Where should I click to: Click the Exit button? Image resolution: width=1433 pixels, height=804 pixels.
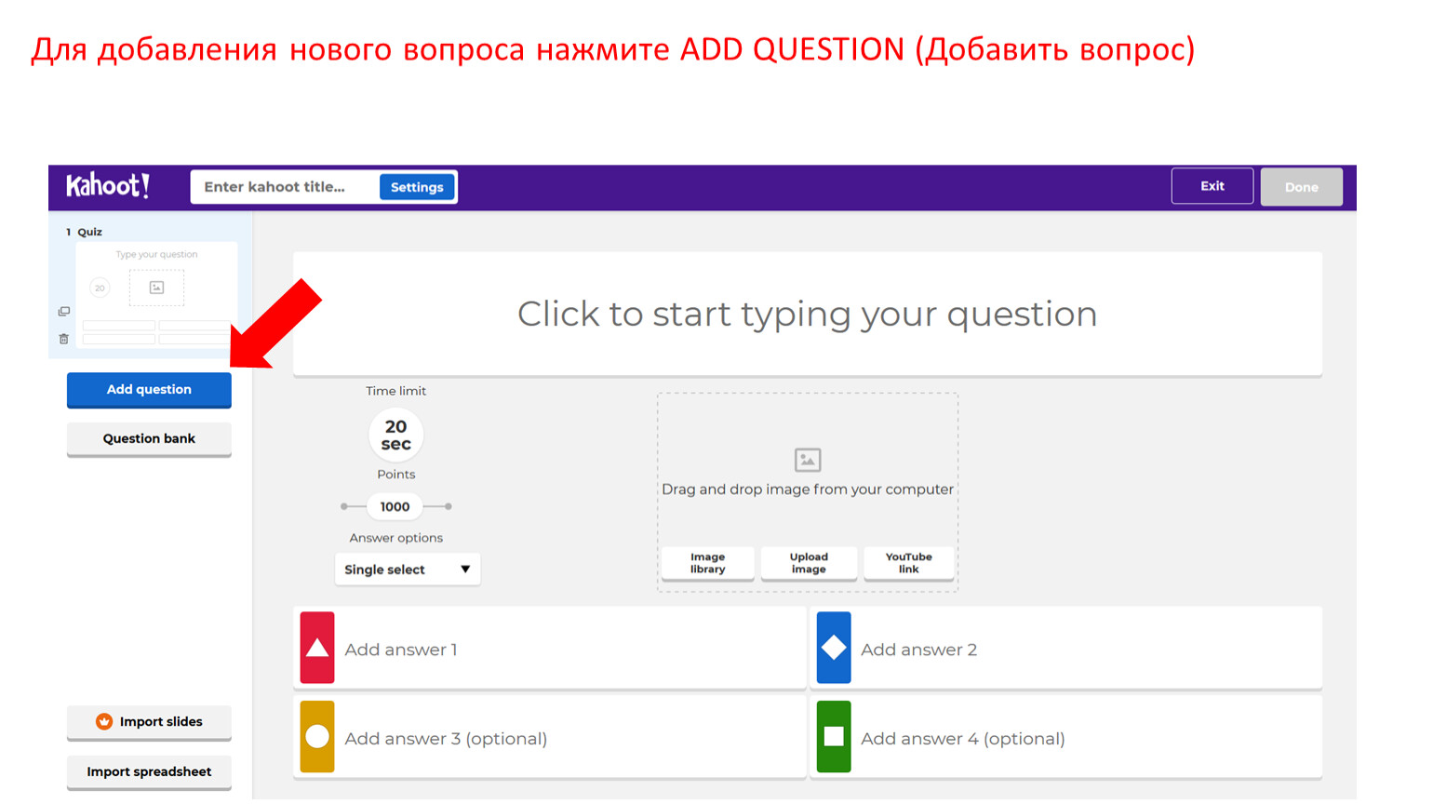click(x=1212, y=186)
